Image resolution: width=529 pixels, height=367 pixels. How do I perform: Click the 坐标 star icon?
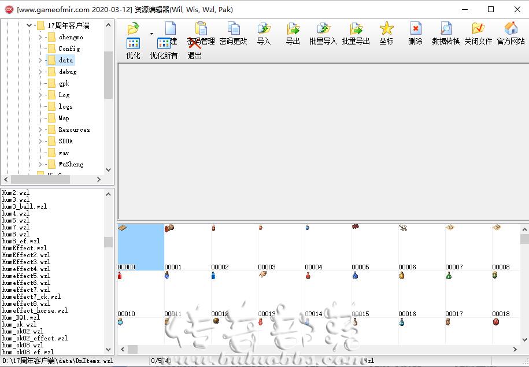tap(386, 28)
